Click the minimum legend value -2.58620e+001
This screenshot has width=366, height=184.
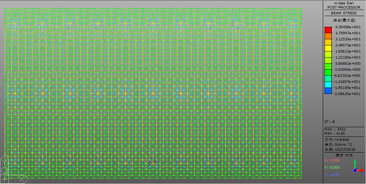[x=347, y=94]
